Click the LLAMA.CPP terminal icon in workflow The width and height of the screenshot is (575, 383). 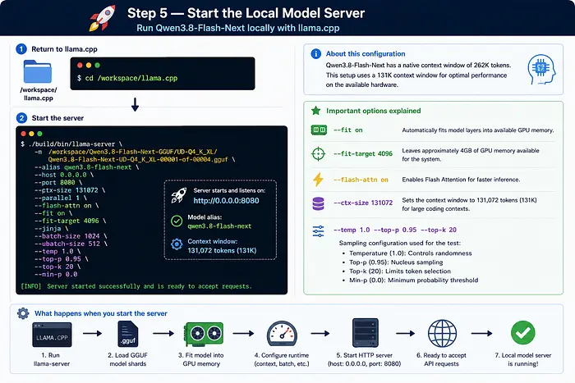52,335
